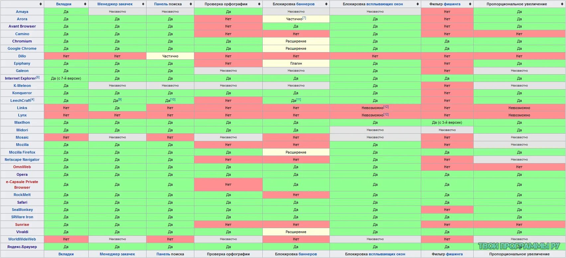Image resolution: width=566 pixels, height=258 pixels.
Task: Open the K-Meleon browser link
Action: click(22, 86)
